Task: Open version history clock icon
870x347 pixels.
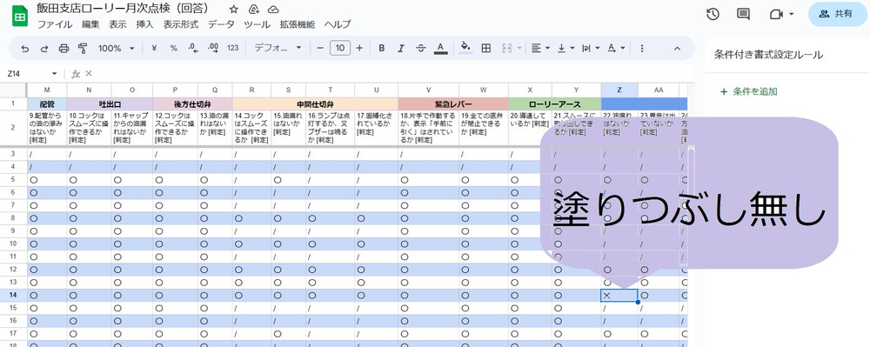Action: click(713, 15)
